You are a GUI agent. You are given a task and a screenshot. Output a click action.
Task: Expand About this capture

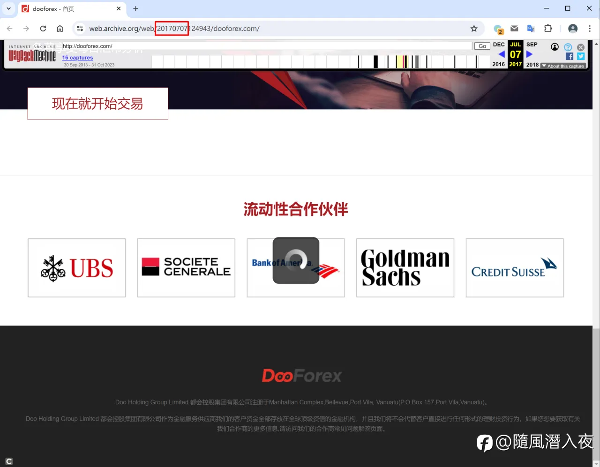point(563,66)
